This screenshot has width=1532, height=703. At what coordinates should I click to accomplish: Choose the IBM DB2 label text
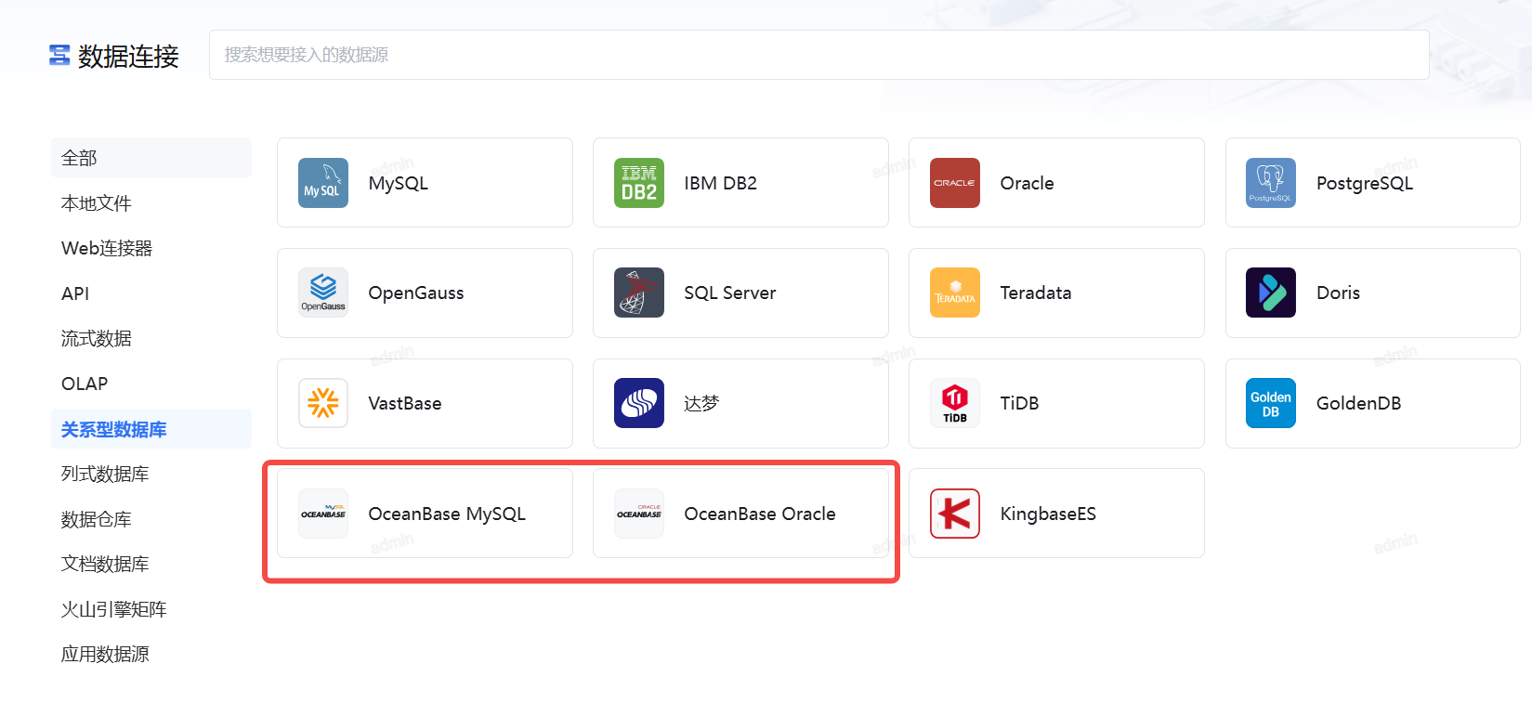721,183
